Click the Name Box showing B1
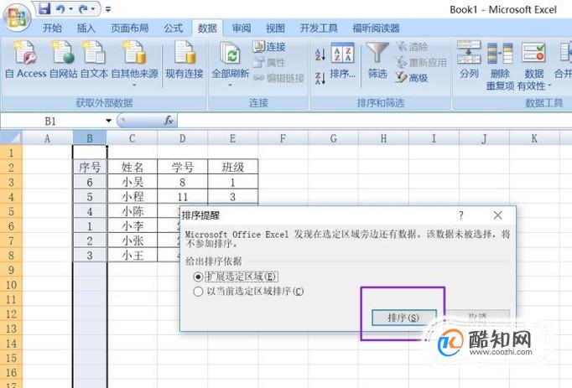The height and width of the screenshot is (388, 572). click(x=51, y=121)
